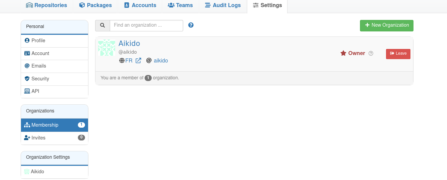This screenshot has width=447, height=180.
Task: Select the Settings tab
Action: click(267, 5)
